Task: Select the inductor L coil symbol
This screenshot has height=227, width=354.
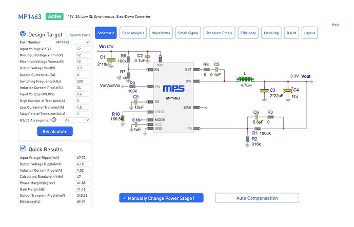Action: click(245, 79)
